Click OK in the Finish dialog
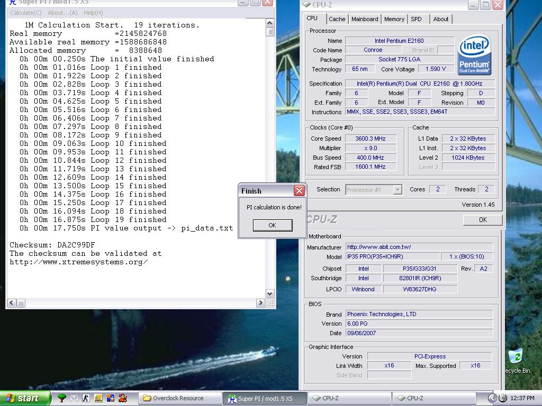Screen dimensions: 542x406 [x=273, y=225]
